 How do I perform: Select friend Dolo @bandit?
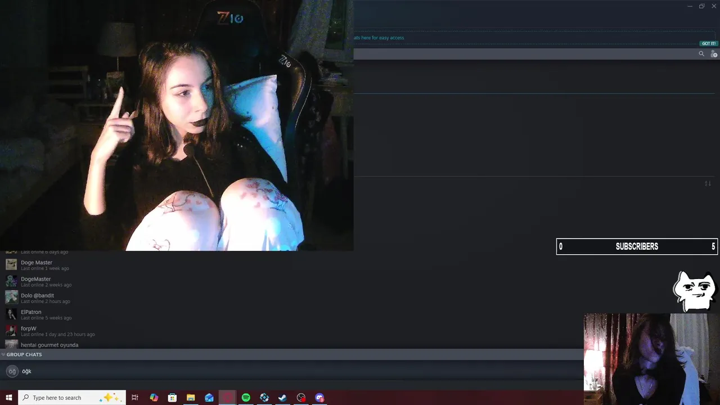(x=38, y=295)
